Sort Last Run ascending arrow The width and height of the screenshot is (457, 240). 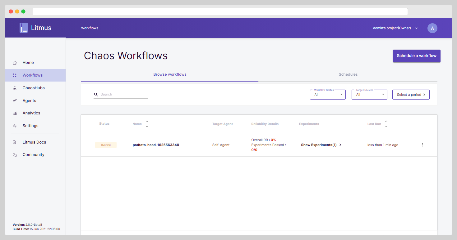tap(386, 121)
